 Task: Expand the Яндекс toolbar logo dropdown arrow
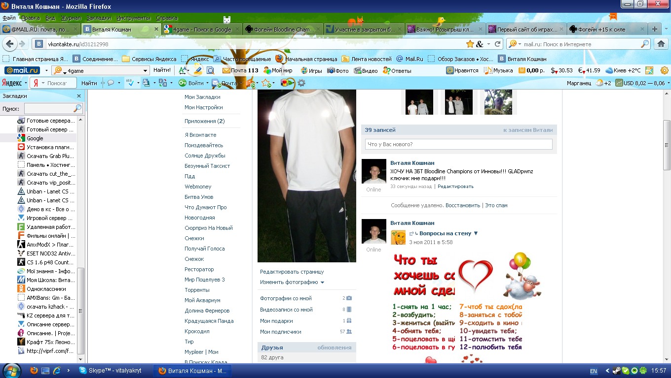[x=26, y=83]
